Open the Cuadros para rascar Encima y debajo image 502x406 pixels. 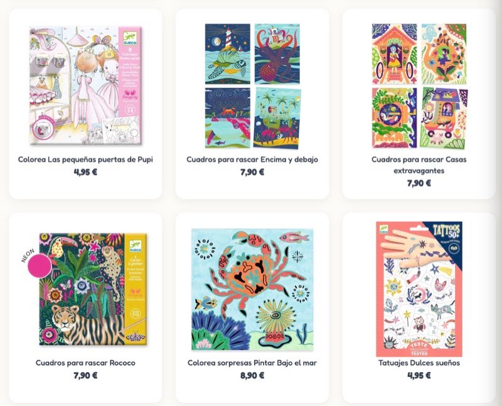(x=252, y=86)
